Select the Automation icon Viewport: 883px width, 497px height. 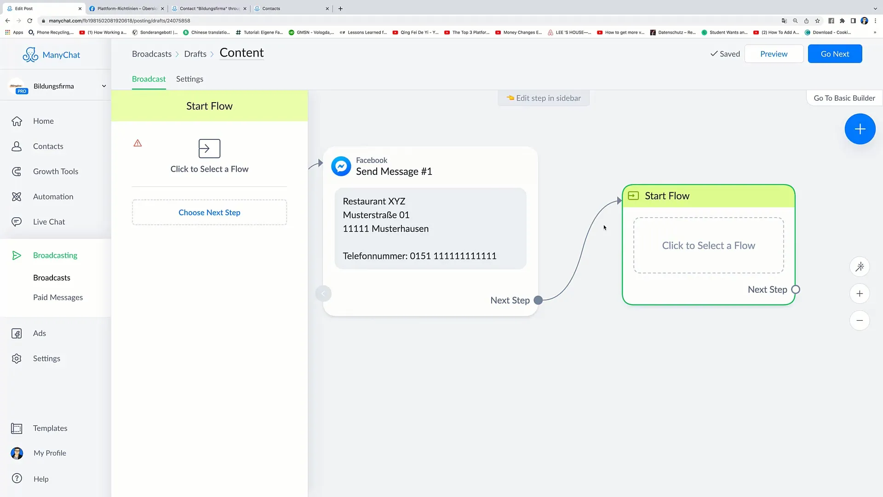tap(17, 196)
